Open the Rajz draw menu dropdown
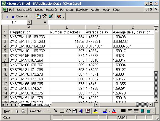 9,111
